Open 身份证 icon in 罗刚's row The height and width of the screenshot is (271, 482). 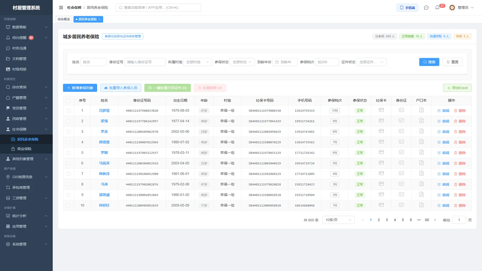pos(401,152)
